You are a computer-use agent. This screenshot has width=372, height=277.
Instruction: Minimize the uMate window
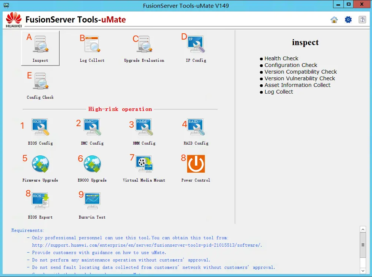point(338,4)
